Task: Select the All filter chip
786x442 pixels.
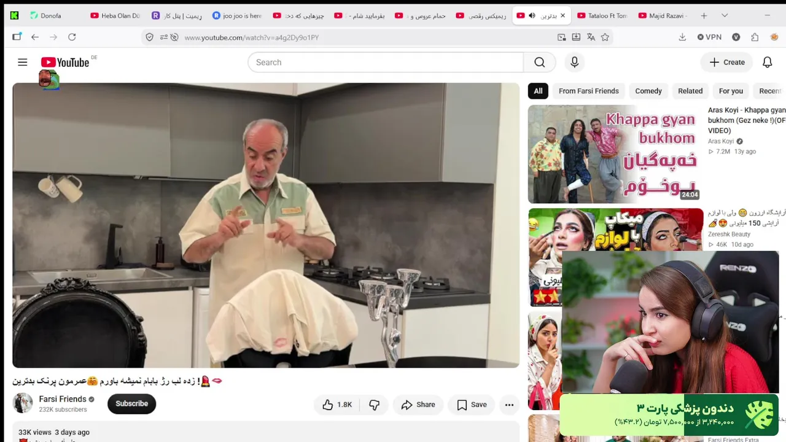Action: 538,91
